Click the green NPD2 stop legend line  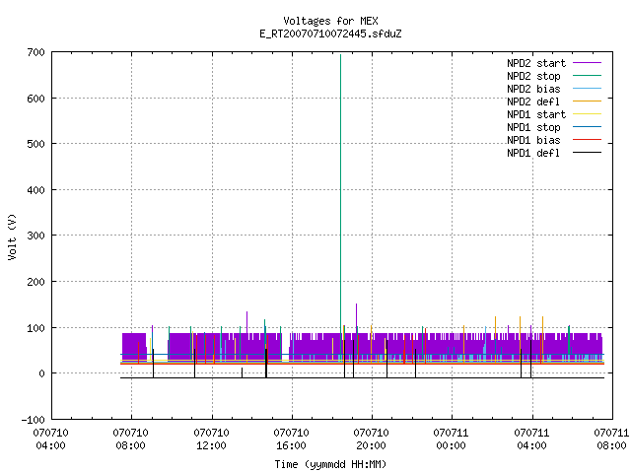[x=587, y=76]
